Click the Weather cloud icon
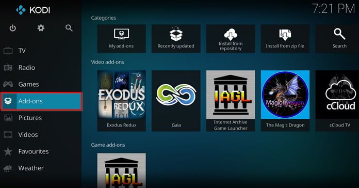Viewport: 359px width, 188px height. pos(8,168)
